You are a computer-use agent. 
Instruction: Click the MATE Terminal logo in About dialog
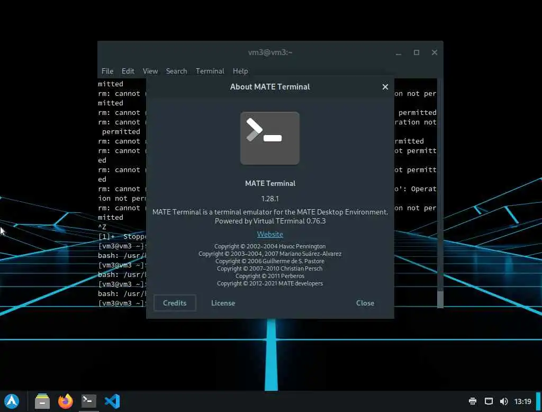point(270,138)
